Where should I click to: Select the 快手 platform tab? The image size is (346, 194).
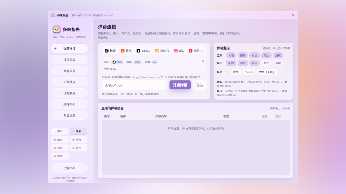click(x=126, y=51)
